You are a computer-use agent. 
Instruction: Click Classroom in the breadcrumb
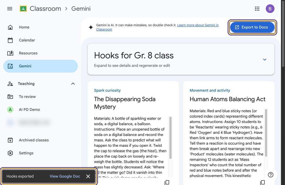45,9
